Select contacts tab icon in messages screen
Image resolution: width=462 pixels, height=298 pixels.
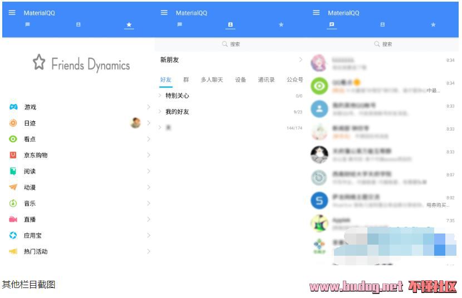click(382, 24)
